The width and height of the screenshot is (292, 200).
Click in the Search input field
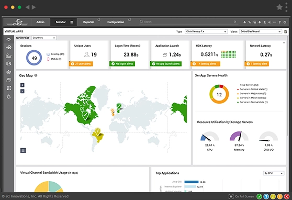[x=188, y=22]
